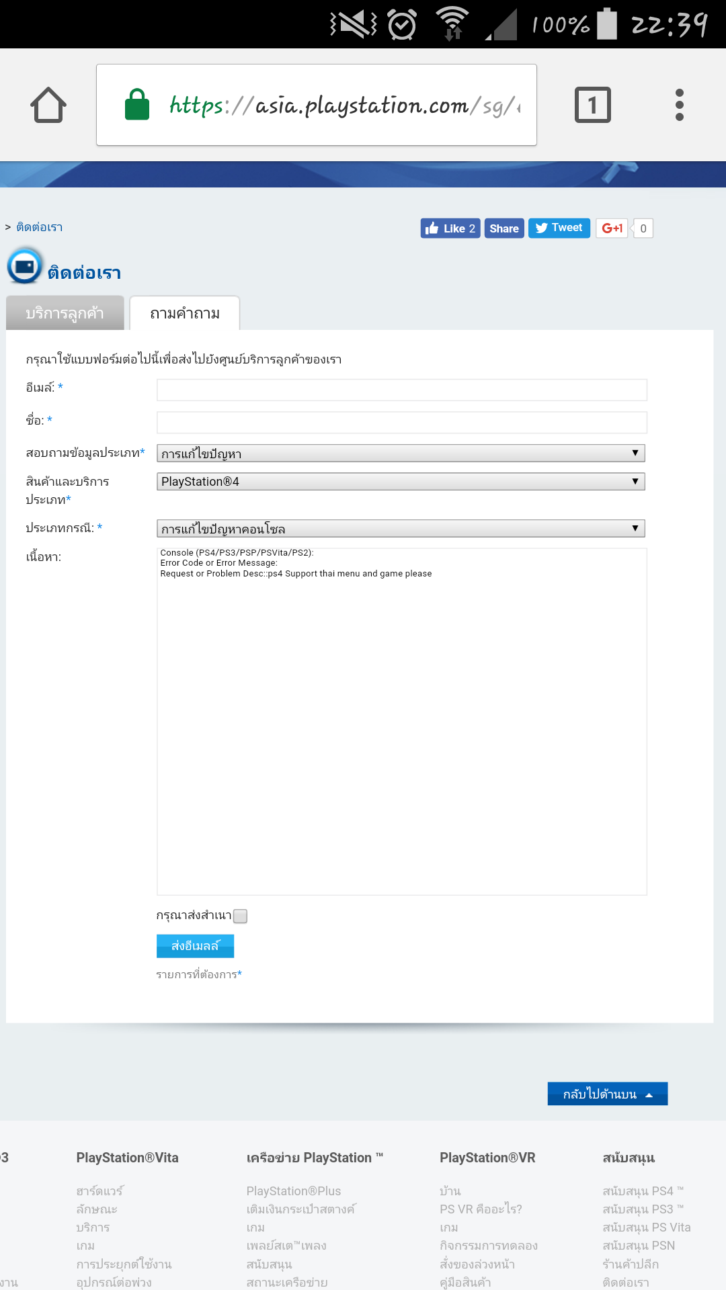Click the ติดต่อเรา breadcrumb link
This screenshot has height=1290, width=726.
point(40,227)
